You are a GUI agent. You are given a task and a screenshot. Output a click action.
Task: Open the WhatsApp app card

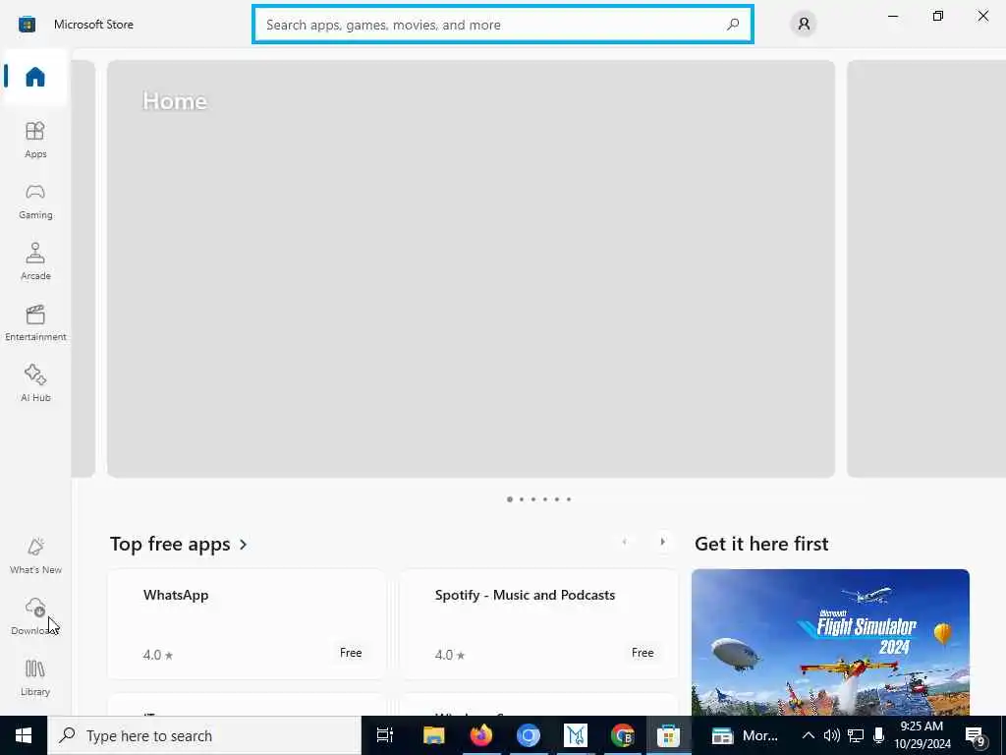pyautogui.click(x=247, y=624)
